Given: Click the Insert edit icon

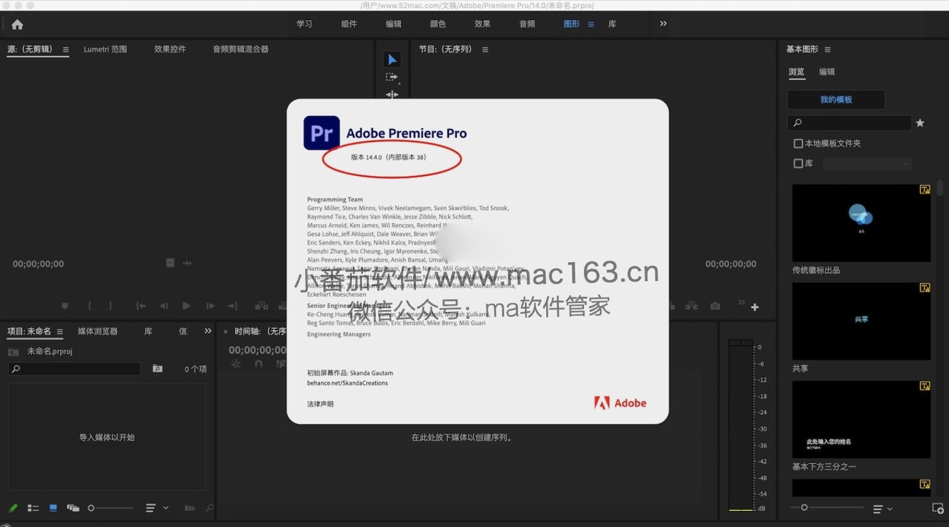Looking at the screenshot, I should point(261,306).
